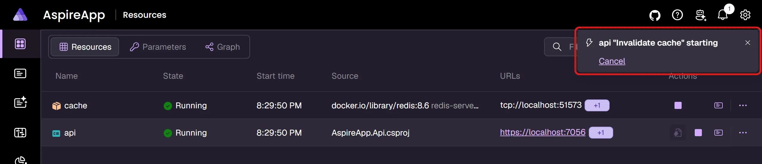This screenshot has width=762, height=164.
Task: Open more actions menu for api
Action: coord(743,133)
